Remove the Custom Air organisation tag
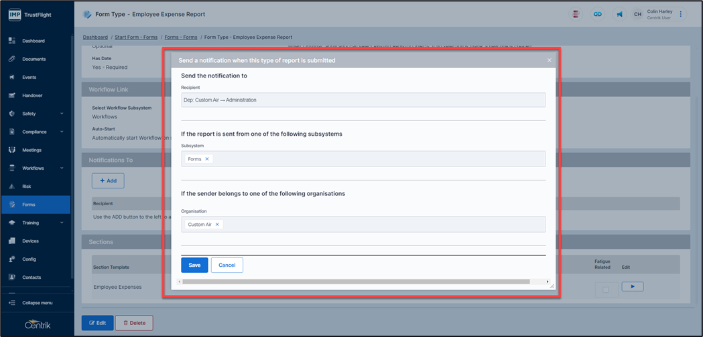Viewport: 703px width, 337px height. tap(217, 225)
